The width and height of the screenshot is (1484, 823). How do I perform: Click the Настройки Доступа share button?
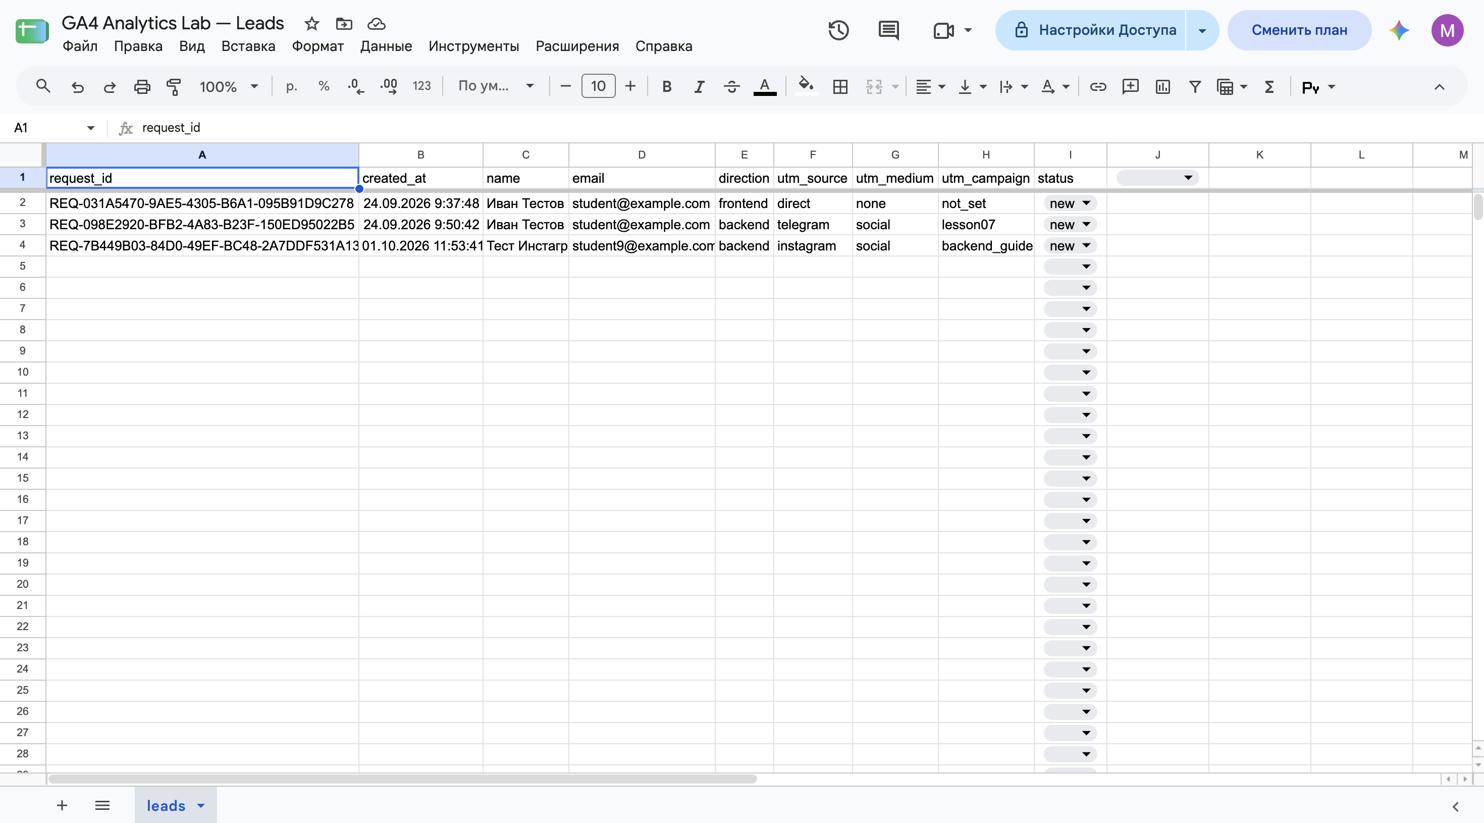(x=1090, y=30)
